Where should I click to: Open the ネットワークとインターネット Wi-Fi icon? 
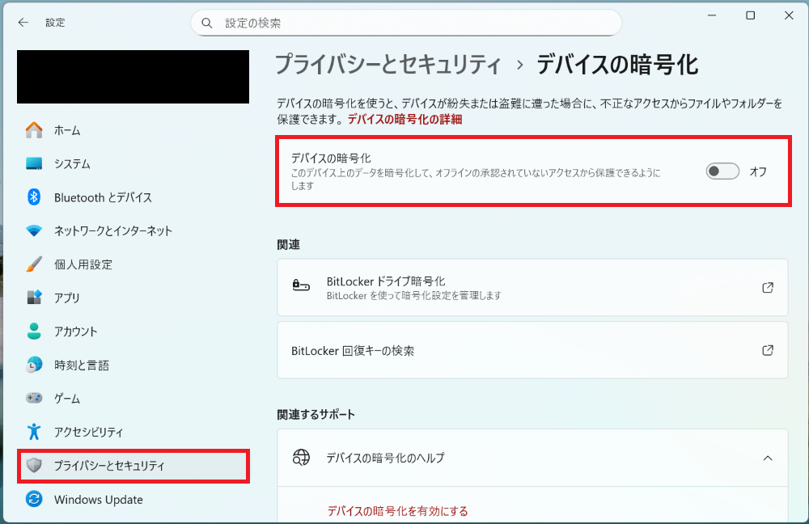click(x=34, y=230)
